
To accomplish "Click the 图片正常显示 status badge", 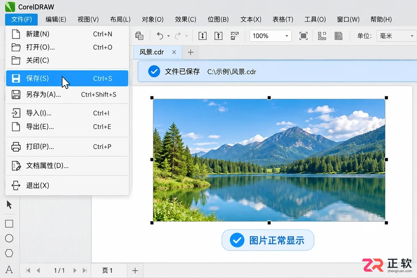I will 268,240.
